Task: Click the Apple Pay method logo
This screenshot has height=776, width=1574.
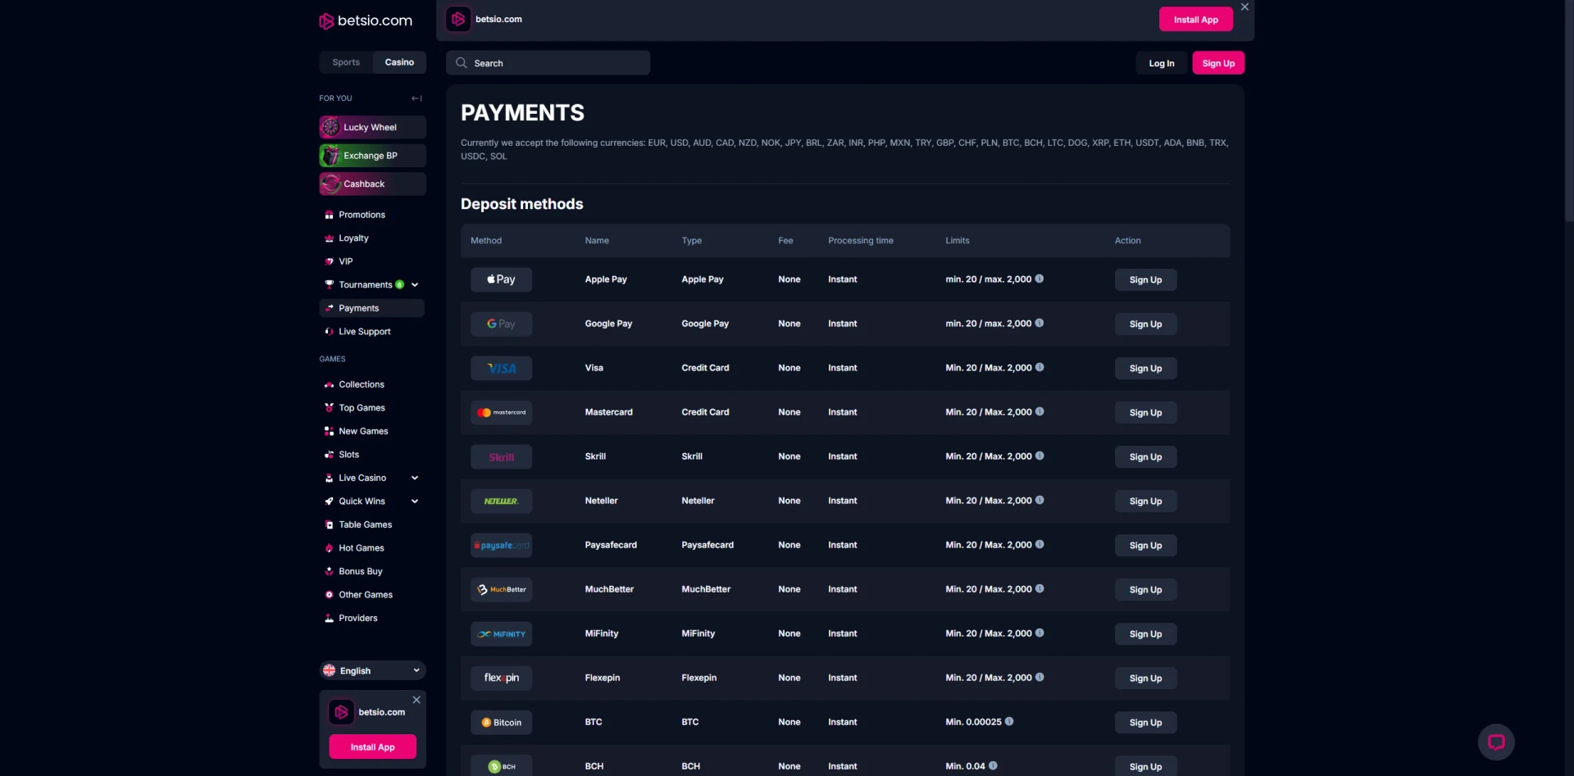Action: click(501, 279)
